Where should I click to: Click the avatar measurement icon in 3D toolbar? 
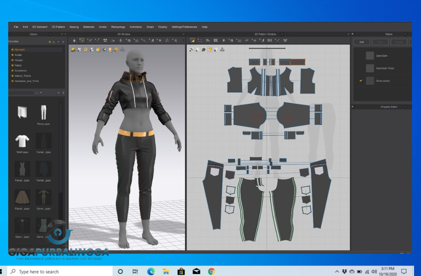click(x=167, y=40)
